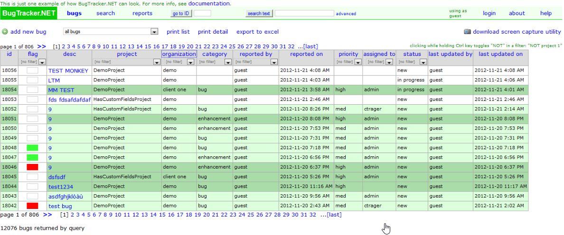Image resolution: width=564 pixels, height=235 pixels.
Task: Click download screen capture utility link
Action: point(517,32)
